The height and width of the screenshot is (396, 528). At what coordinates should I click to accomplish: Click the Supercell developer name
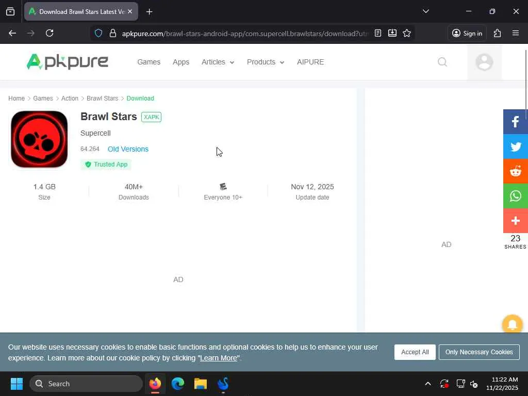coord(95,133)
